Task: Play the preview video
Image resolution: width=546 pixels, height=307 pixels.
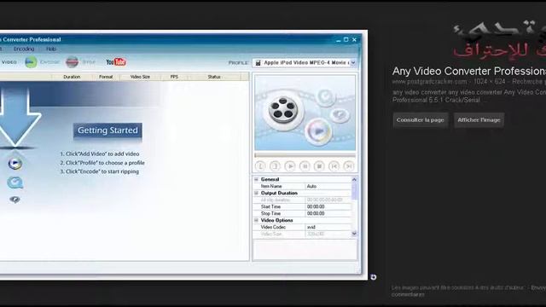Action: click(x=290, y=166)
